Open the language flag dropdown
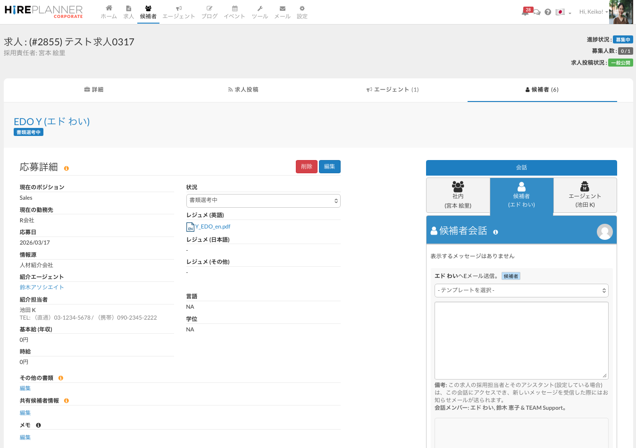Screen dimensions: 636x448 (x=563, y=12)
